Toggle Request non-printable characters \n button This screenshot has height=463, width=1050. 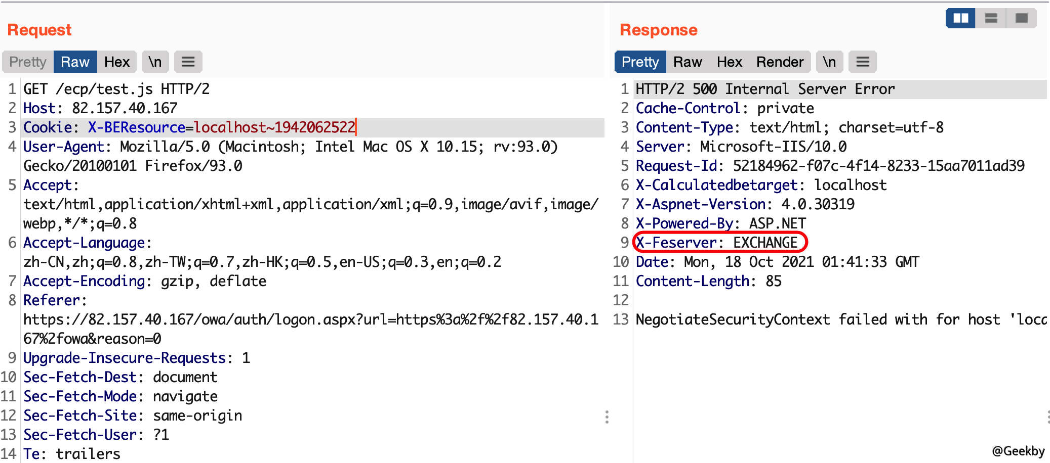[155, 62]
